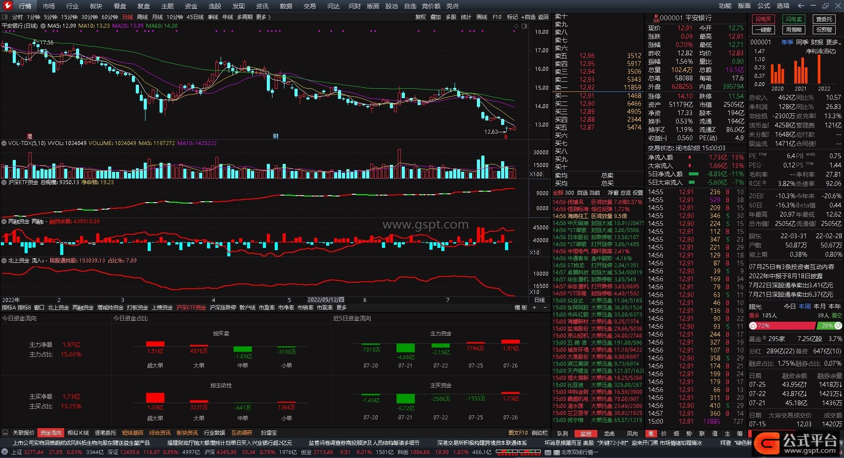Click the round icon beside 北上资金 indicator
The image size is (844, 458).
(x=4, y=261)
